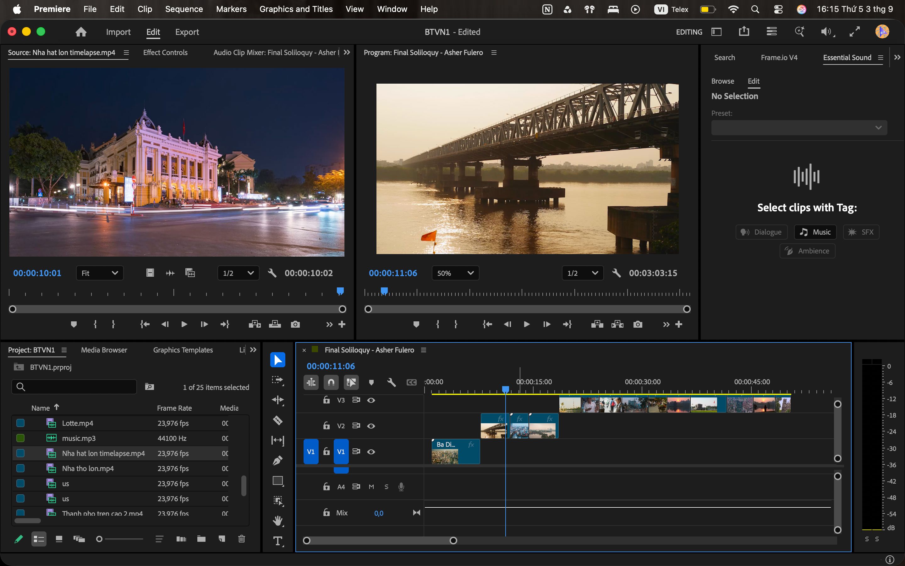
Task: Click New Bin folder icon in Project panel
Action: (201, 539)
